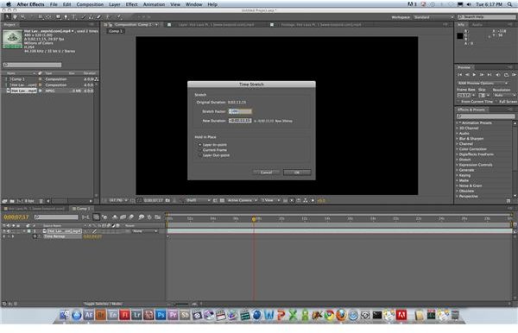
Task: Delete selected project item with trash icon
Action: [41, 201]
